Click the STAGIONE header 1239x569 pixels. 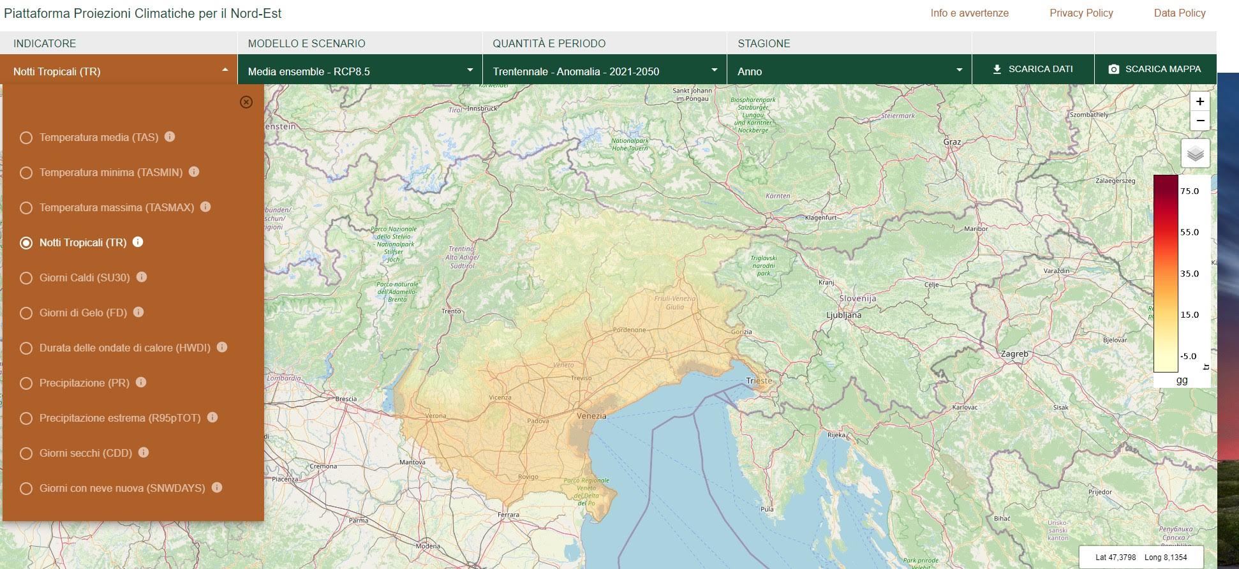[764, 43]
